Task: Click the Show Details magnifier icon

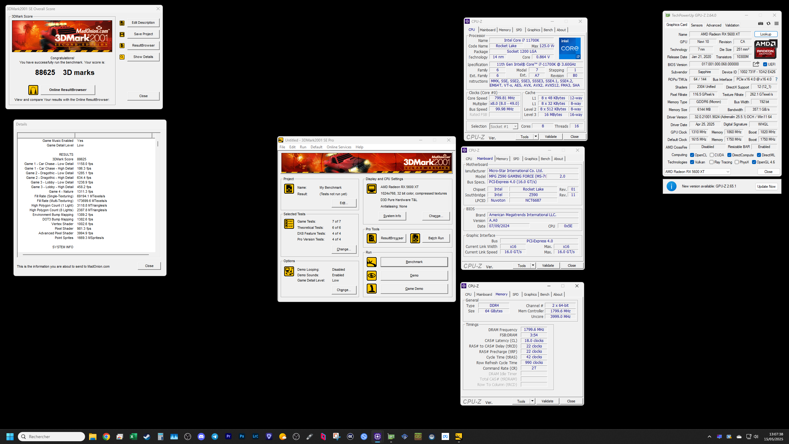Action: 122,57
